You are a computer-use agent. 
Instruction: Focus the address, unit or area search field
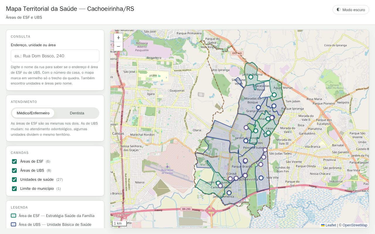tap(55, 56)
